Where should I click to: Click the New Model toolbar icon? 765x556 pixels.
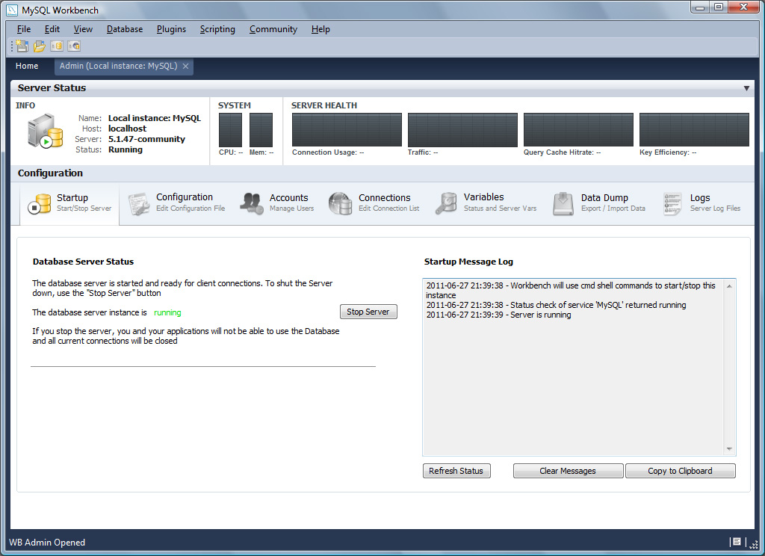[x=22, y=46]
